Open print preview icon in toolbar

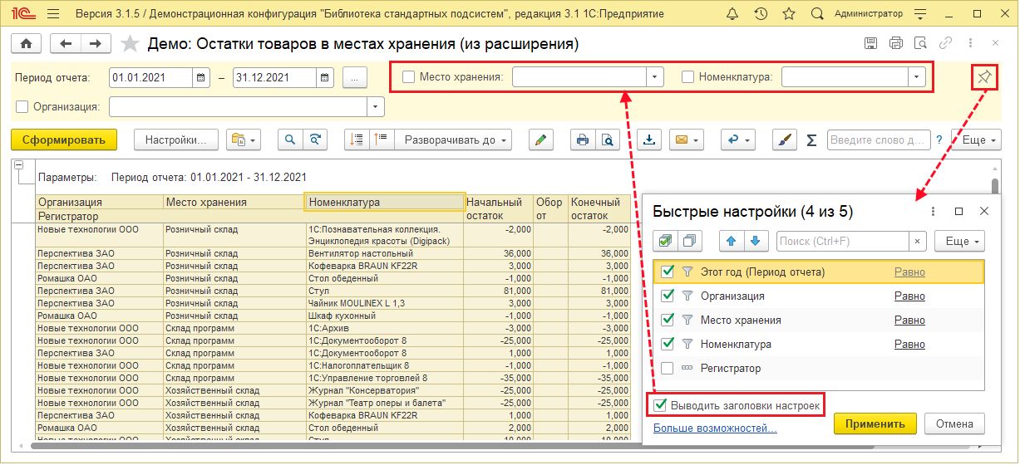[608, 139]
